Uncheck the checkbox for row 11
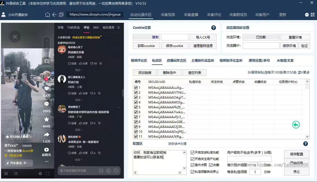Viewport: 317px width, 182px height. coord(136,137)
